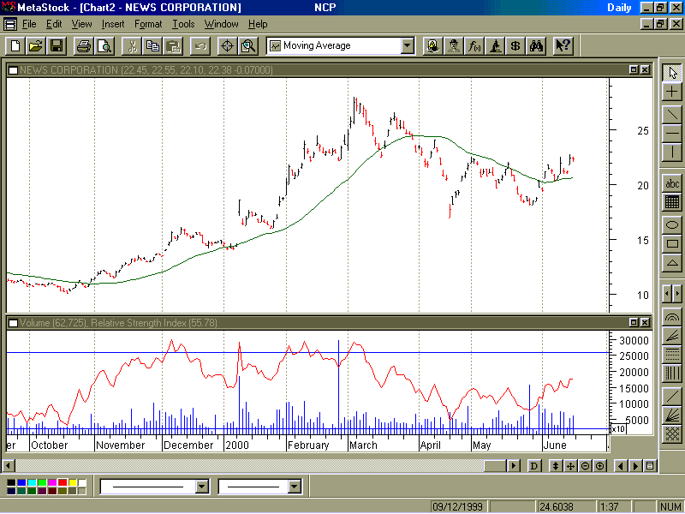685x514 pixels.
Task: Create a new chart with New icon
Action: click(15, 46)
